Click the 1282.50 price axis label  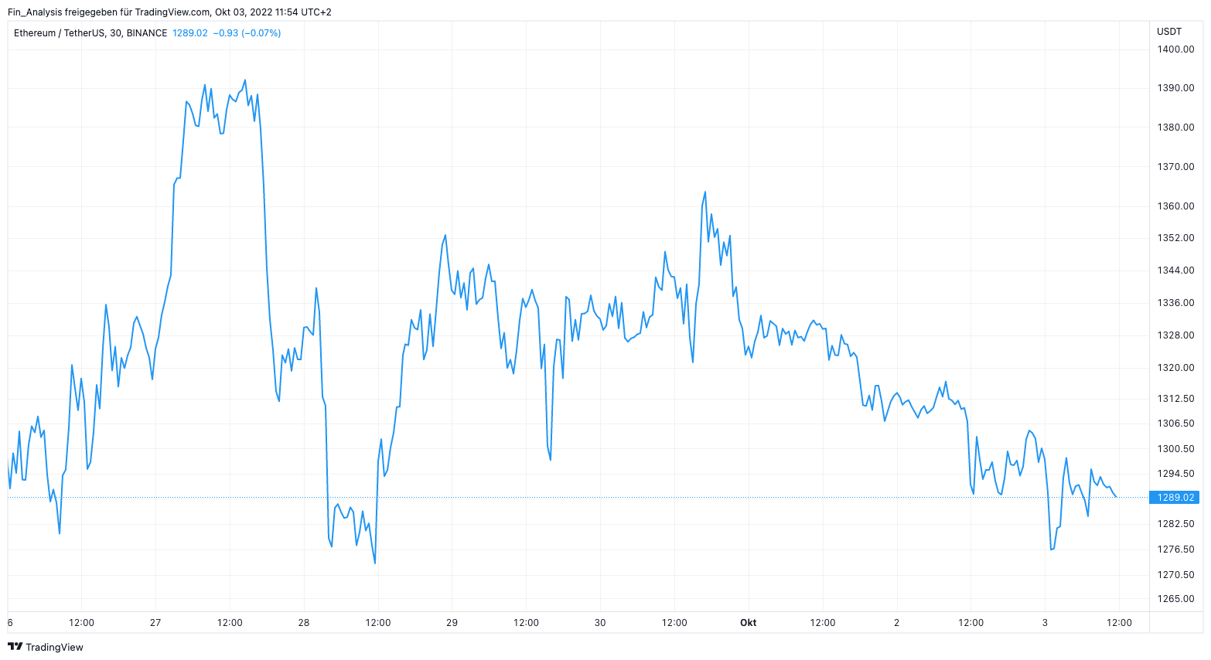[1175, 524]
